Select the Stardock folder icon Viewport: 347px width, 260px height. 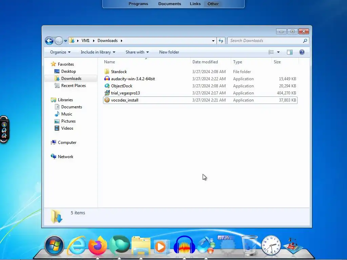[107, 72]
